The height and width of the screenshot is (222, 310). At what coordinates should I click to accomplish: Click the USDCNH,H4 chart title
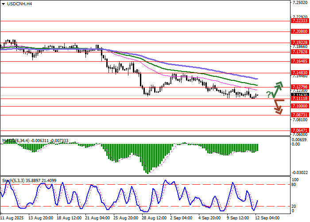pos(16,4)
